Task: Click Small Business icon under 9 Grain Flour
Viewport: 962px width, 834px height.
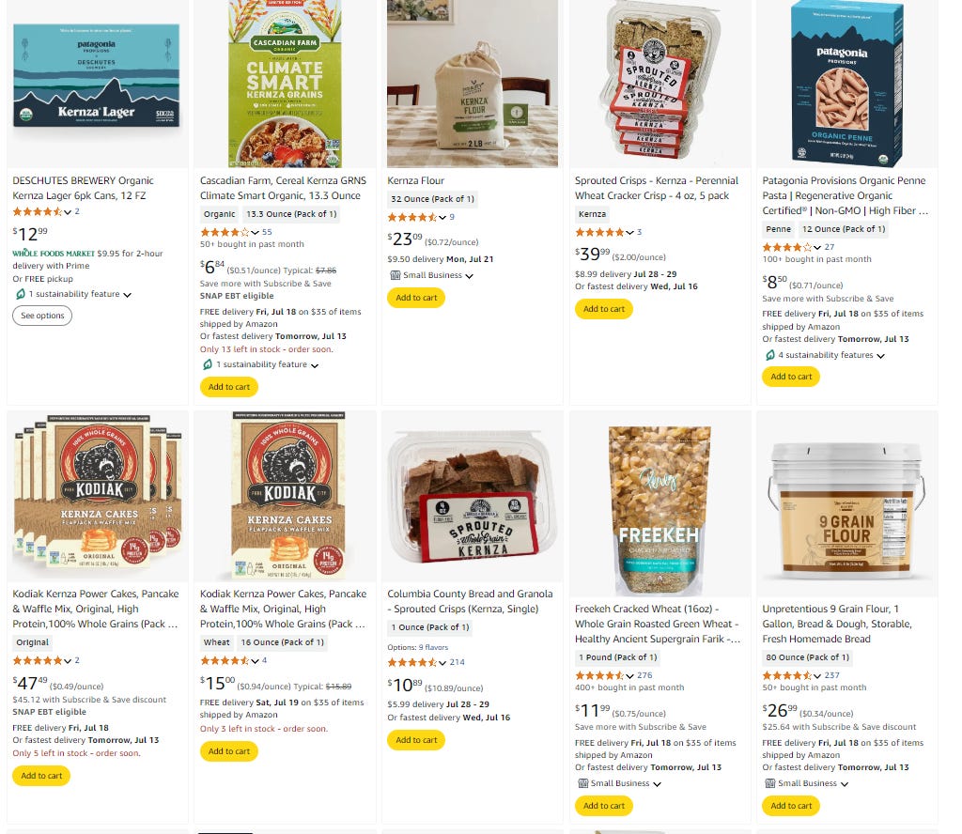Action: point(770,783)
